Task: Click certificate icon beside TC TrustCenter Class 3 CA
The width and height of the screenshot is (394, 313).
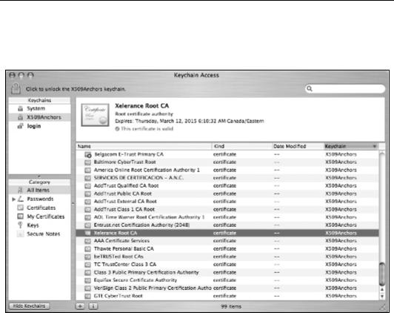Action: 87,265
